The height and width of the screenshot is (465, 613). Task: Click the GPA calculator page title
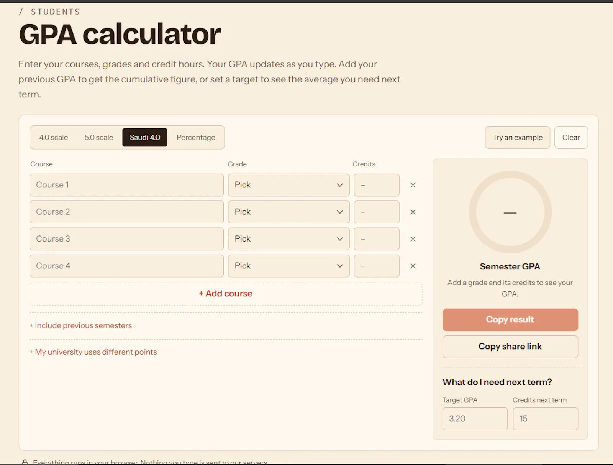click(120, 35)
